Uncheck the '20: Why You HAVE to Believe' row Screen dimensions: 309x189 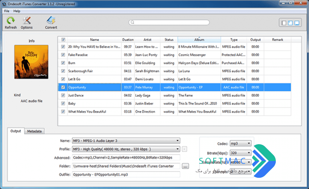point(63,47)
